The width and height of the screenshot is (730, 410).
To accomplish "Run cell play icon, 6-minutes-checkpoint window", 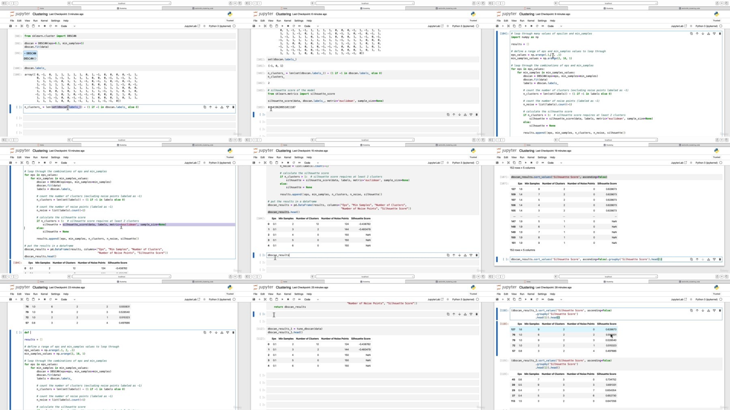I will pos(282,26).
